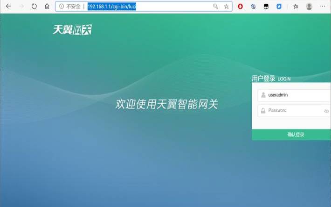Reload the page with the refresh icon
Image resolution: width=331 pixels, height=207 pixels.
[34, 7]
